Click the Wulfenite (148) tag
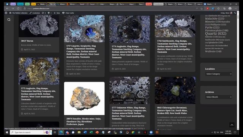The width and height of the screenshot is (243, 137). click(213, 51)
